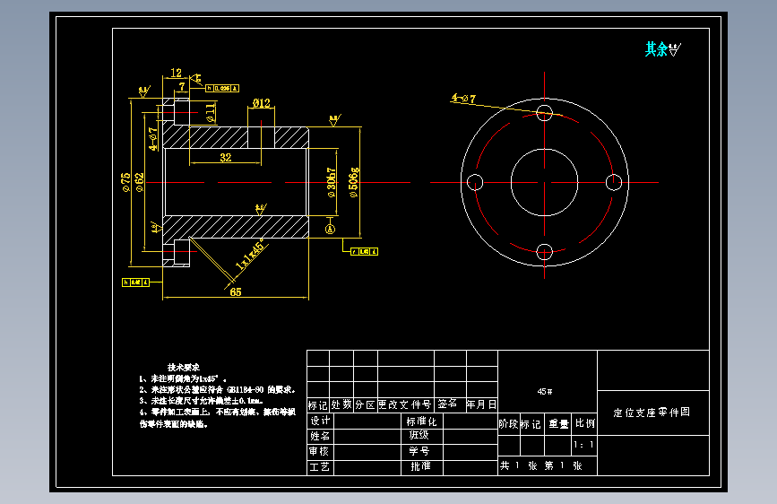
Task: Select the Ø12 hole diameter dimension
Action: [261, 103]
